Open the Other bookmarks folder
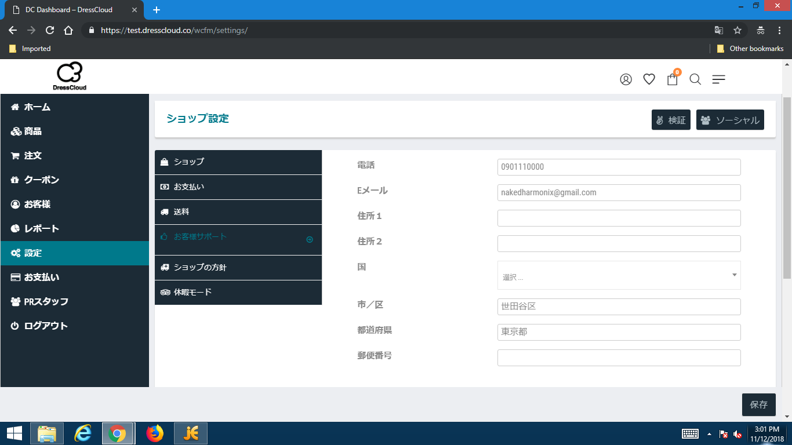 [x=750, y=49]
